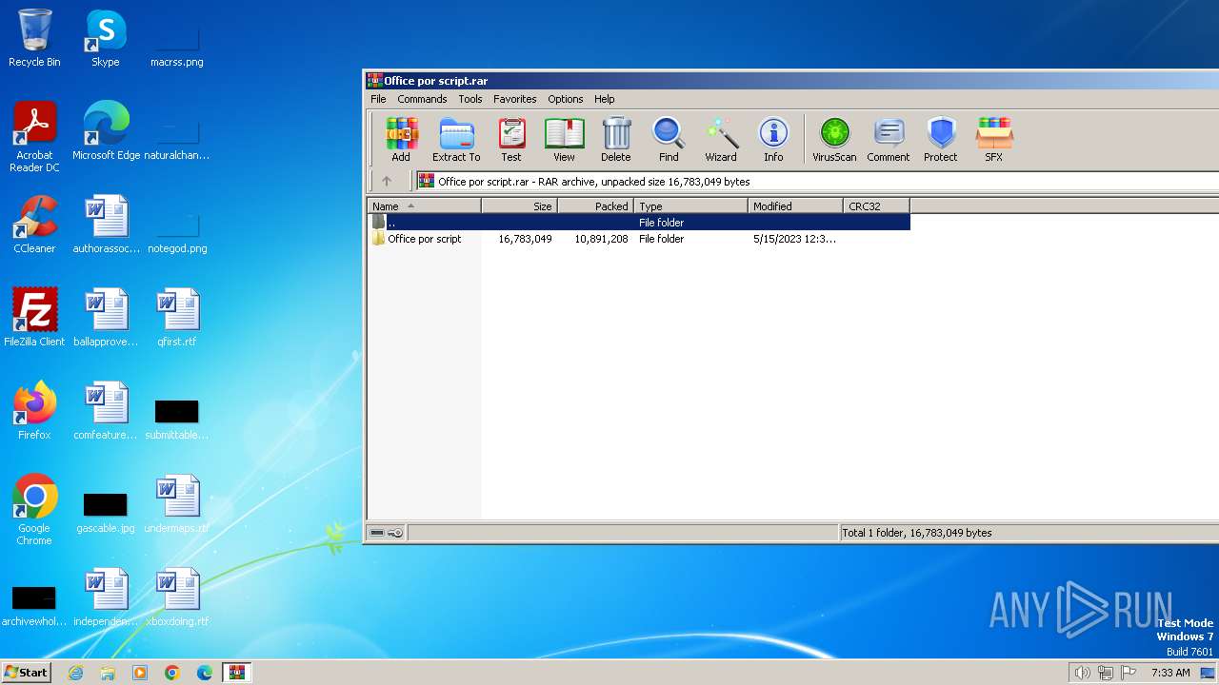This screenshot has width=1219, height=685.
Task: Open the Find magnifier tool
Action: 669,140
